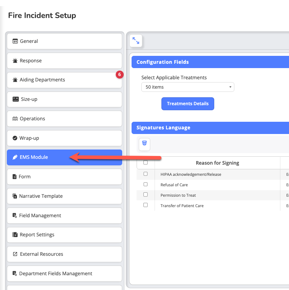Click the Reason for Signing column header
Image resolution: width=289 pixels, height=290 pixels.
(217, 163)
